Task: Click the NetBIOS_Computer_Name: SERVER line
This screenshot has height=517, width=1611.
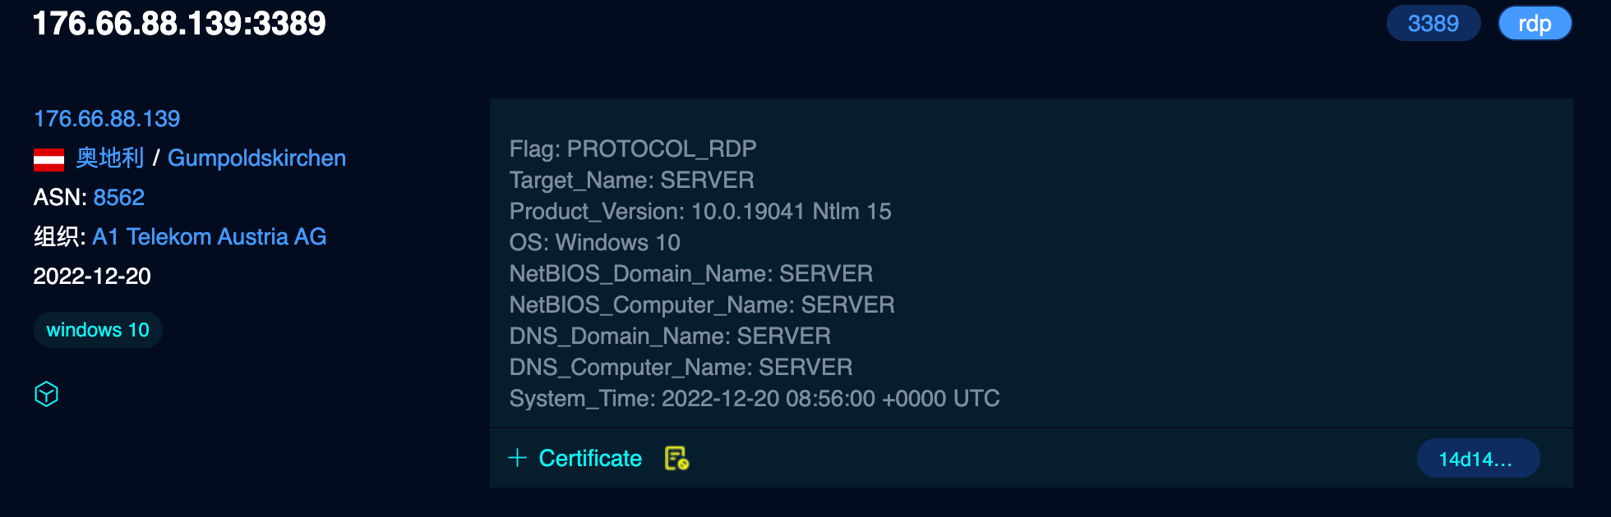Action: (702, 304)
